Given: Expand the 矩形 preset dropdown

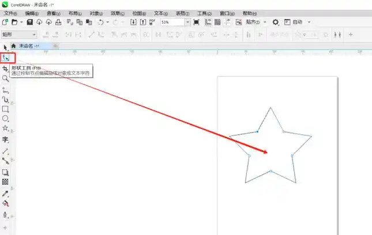Looking at the screenshot, I should (35, 35).
